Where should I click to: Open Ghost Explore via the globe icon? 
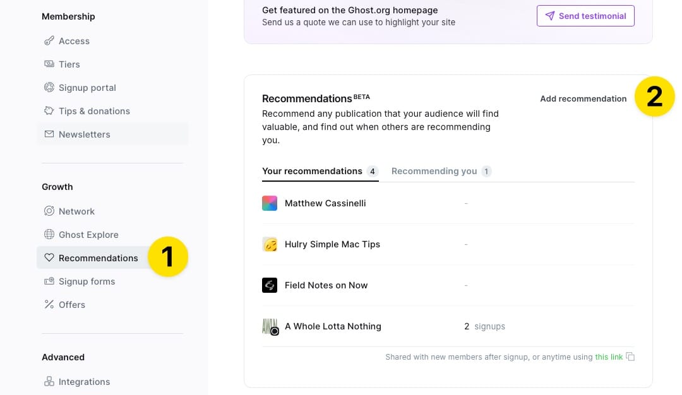point(49,234)
